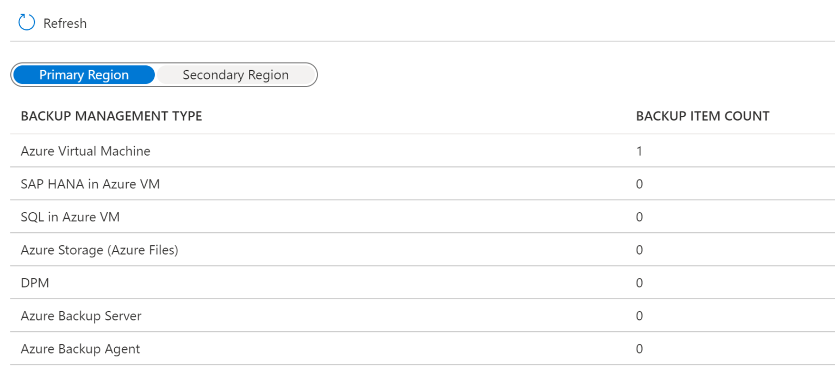Sort by the BACKUP ITEM COUNT column
This screenshot has width=835, height=377.
point(703,116)
